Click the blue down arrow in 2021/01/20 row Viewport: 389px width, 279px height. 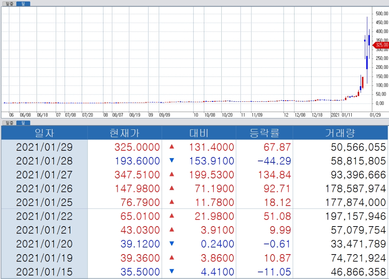[172, 244]
